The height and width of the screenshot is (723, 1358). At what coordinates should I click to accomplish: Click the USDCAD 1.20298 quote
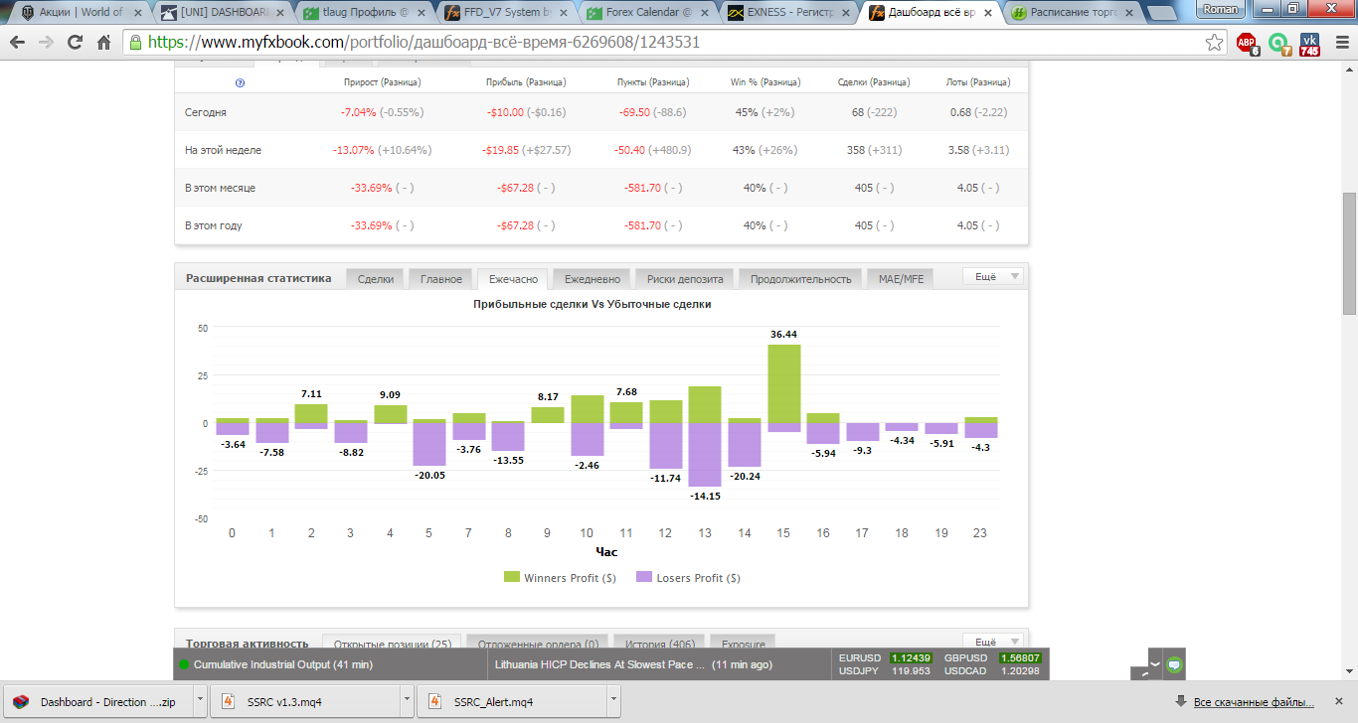point(990,671)
